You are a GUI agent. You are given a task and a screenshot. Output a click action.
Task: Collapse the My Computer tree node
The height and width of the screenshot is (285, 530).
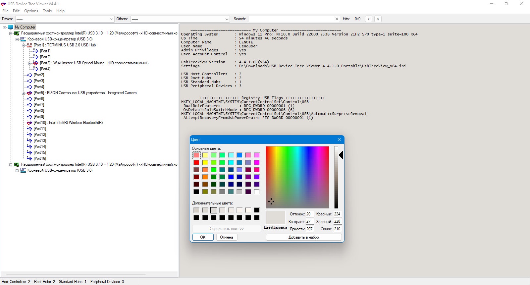pos(4,28)
